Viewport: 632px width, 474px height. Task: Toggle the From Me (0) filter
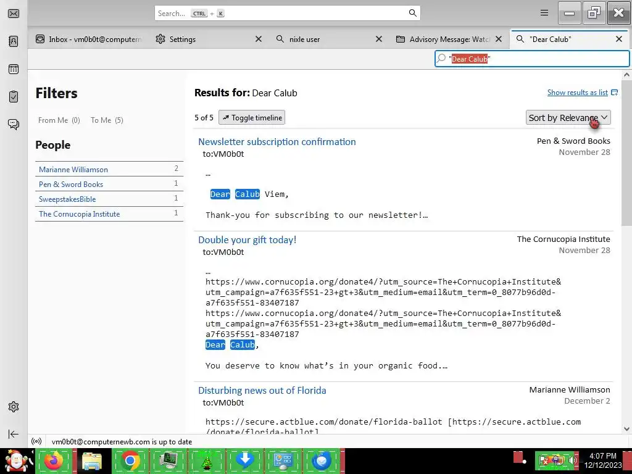pos(59,120)
